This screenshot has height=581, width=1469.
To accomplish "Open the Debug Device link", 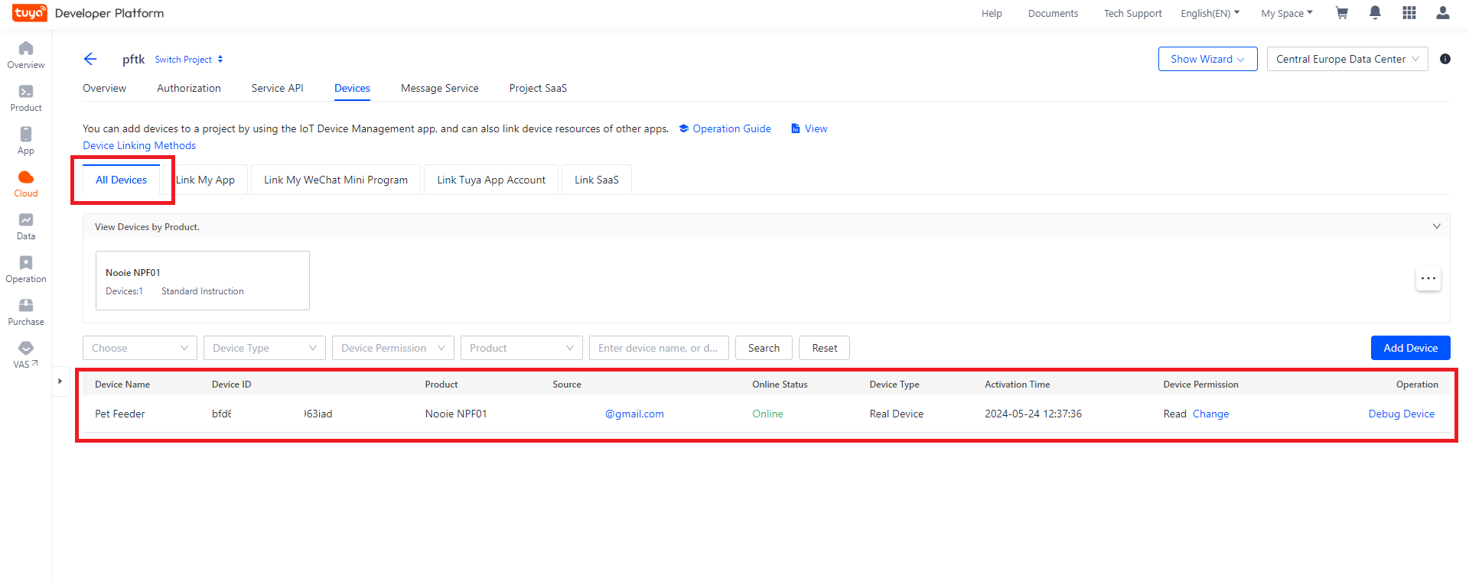I will (x=1401, y=414).
